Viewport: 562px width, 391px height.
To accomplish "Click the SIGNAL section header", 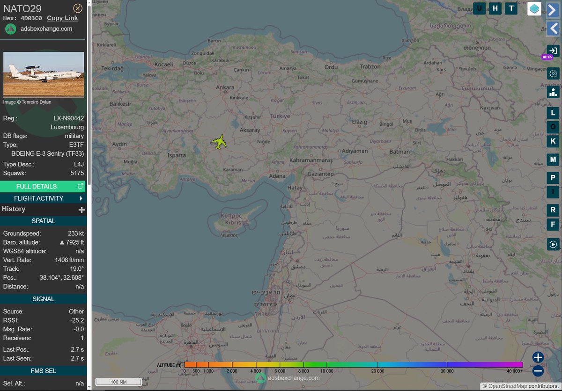I will tap(43, 299).
